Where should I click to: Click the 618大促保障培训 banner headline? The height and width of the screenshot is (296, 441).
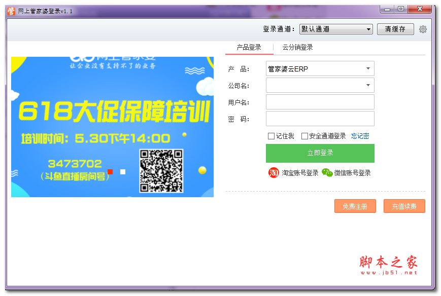point(114,112)
